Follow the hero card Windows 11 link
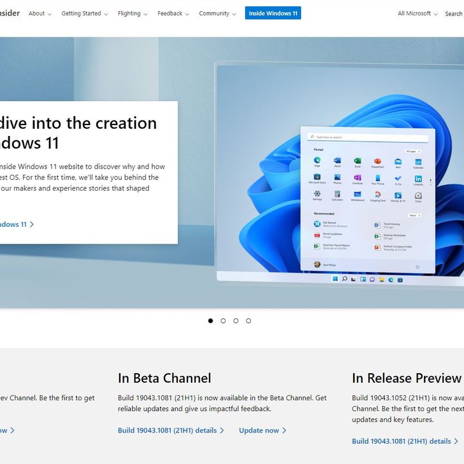Image resolution: width=464 pixels, height=464 pixels. tap(17, 224)
